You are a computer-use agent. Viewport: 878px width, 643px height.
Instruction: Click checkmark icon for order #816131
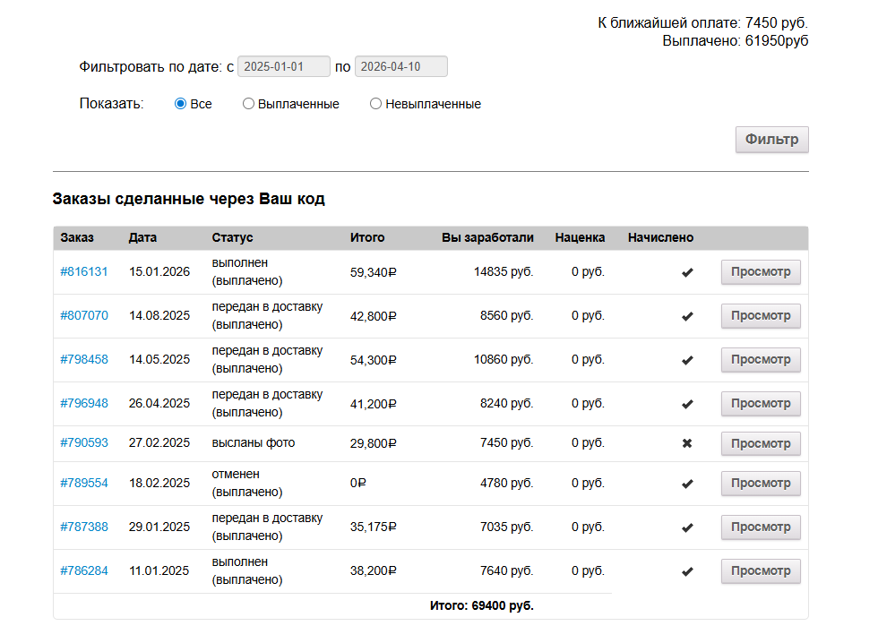(x=687, y=272)
